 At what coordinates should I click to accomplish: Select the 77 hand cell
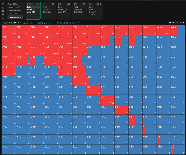click(107, 100)
